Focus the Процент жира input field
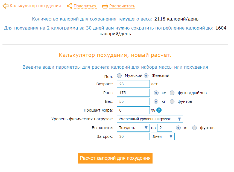 pos(133,110)
